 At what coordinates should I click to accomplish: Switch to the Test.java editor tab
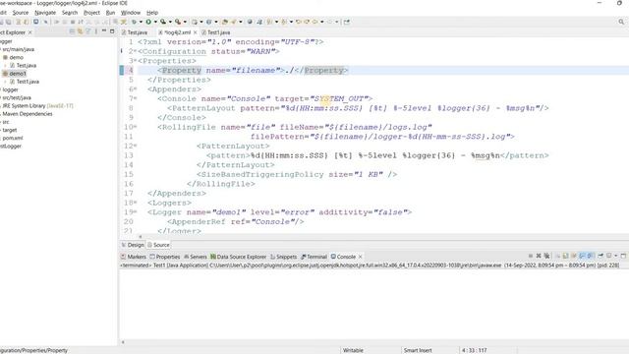click(x=135, y=32)
